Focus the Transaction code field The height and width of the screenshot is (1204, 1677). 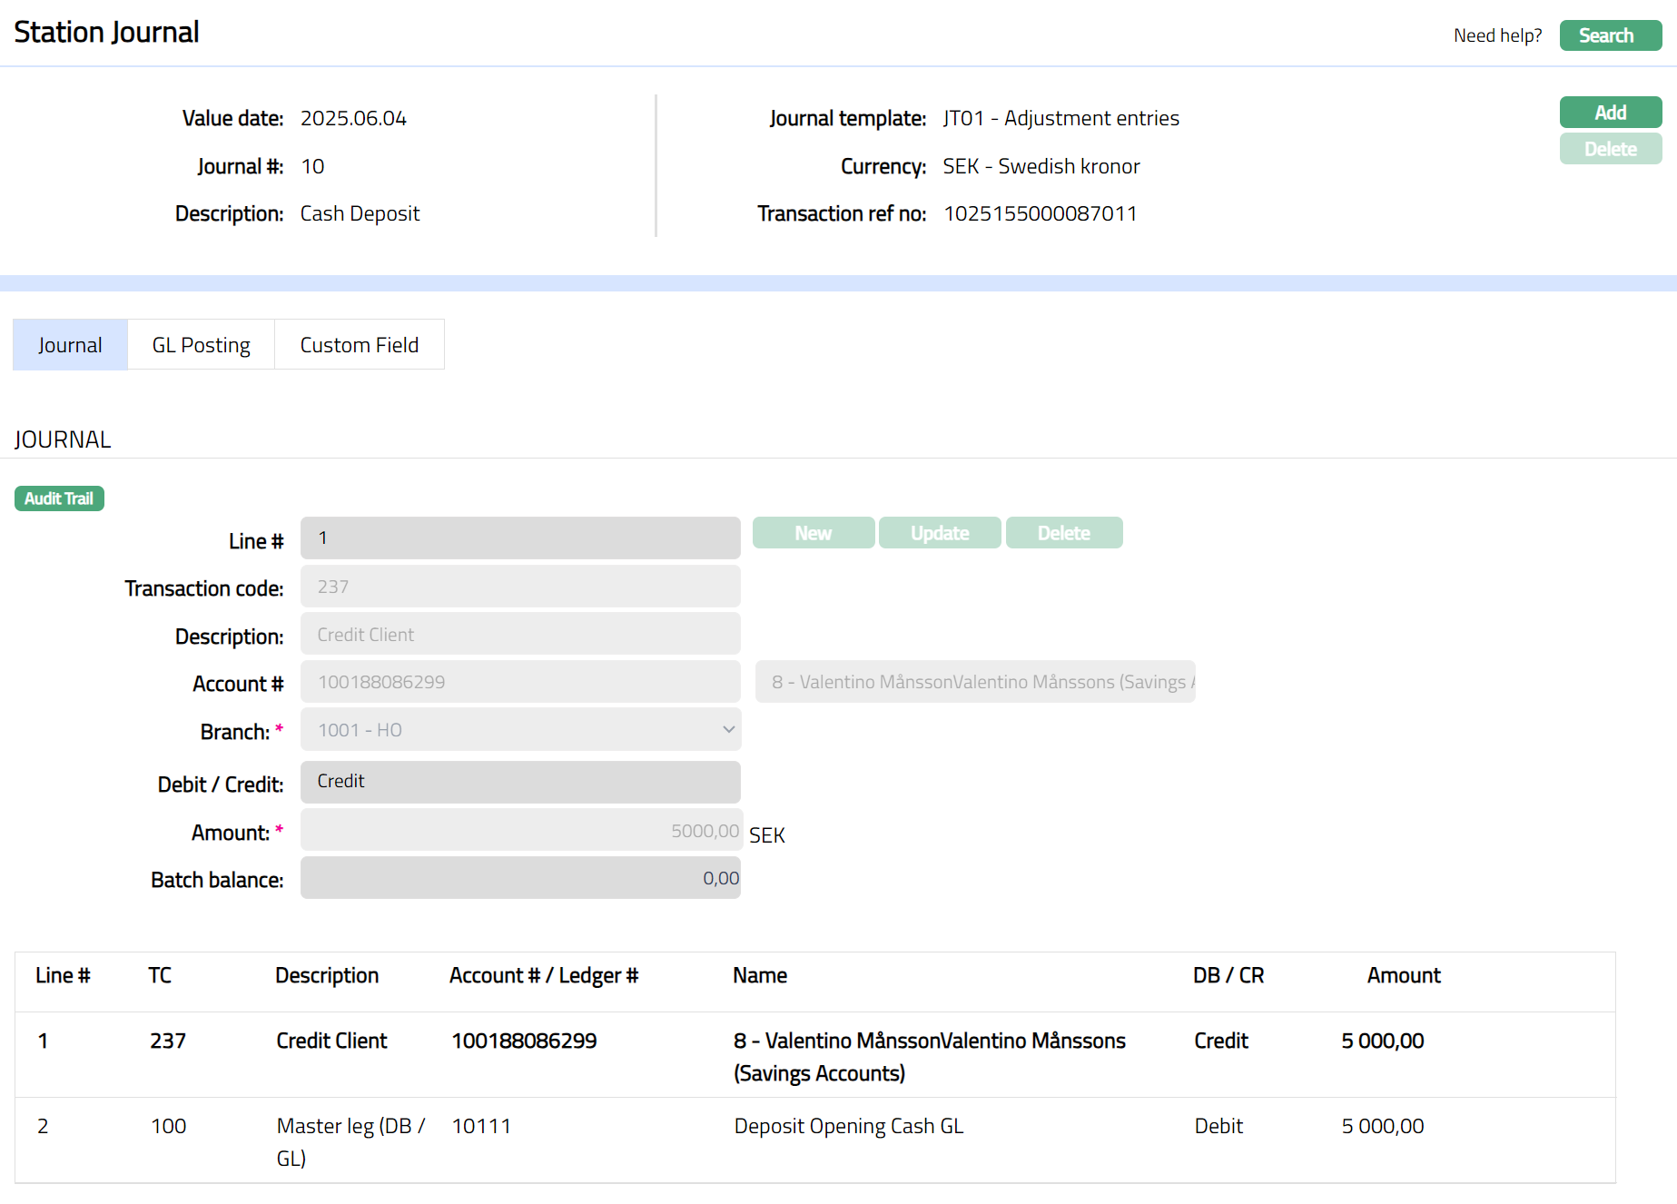coord(520,587)
